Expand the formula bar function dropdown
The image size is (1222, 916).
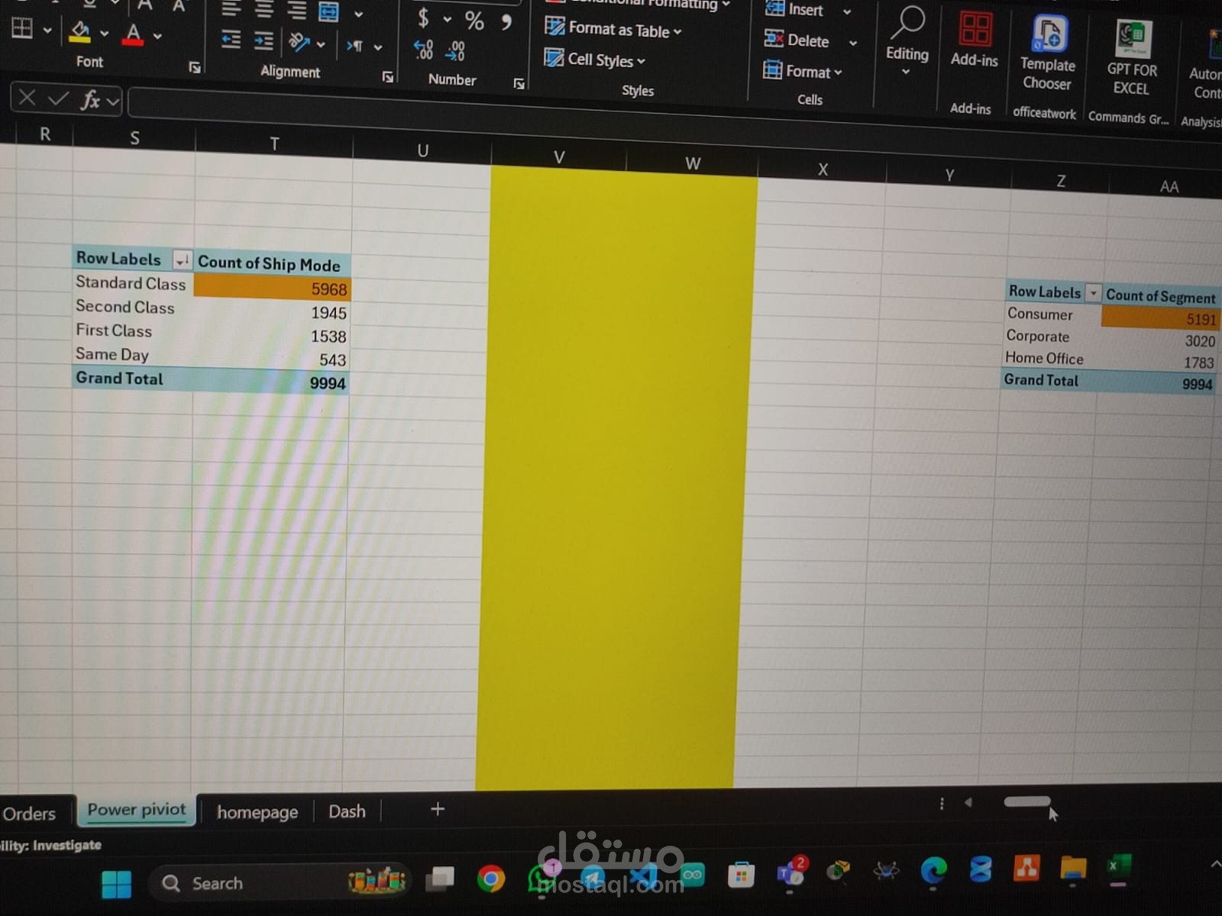coord(113,102)
